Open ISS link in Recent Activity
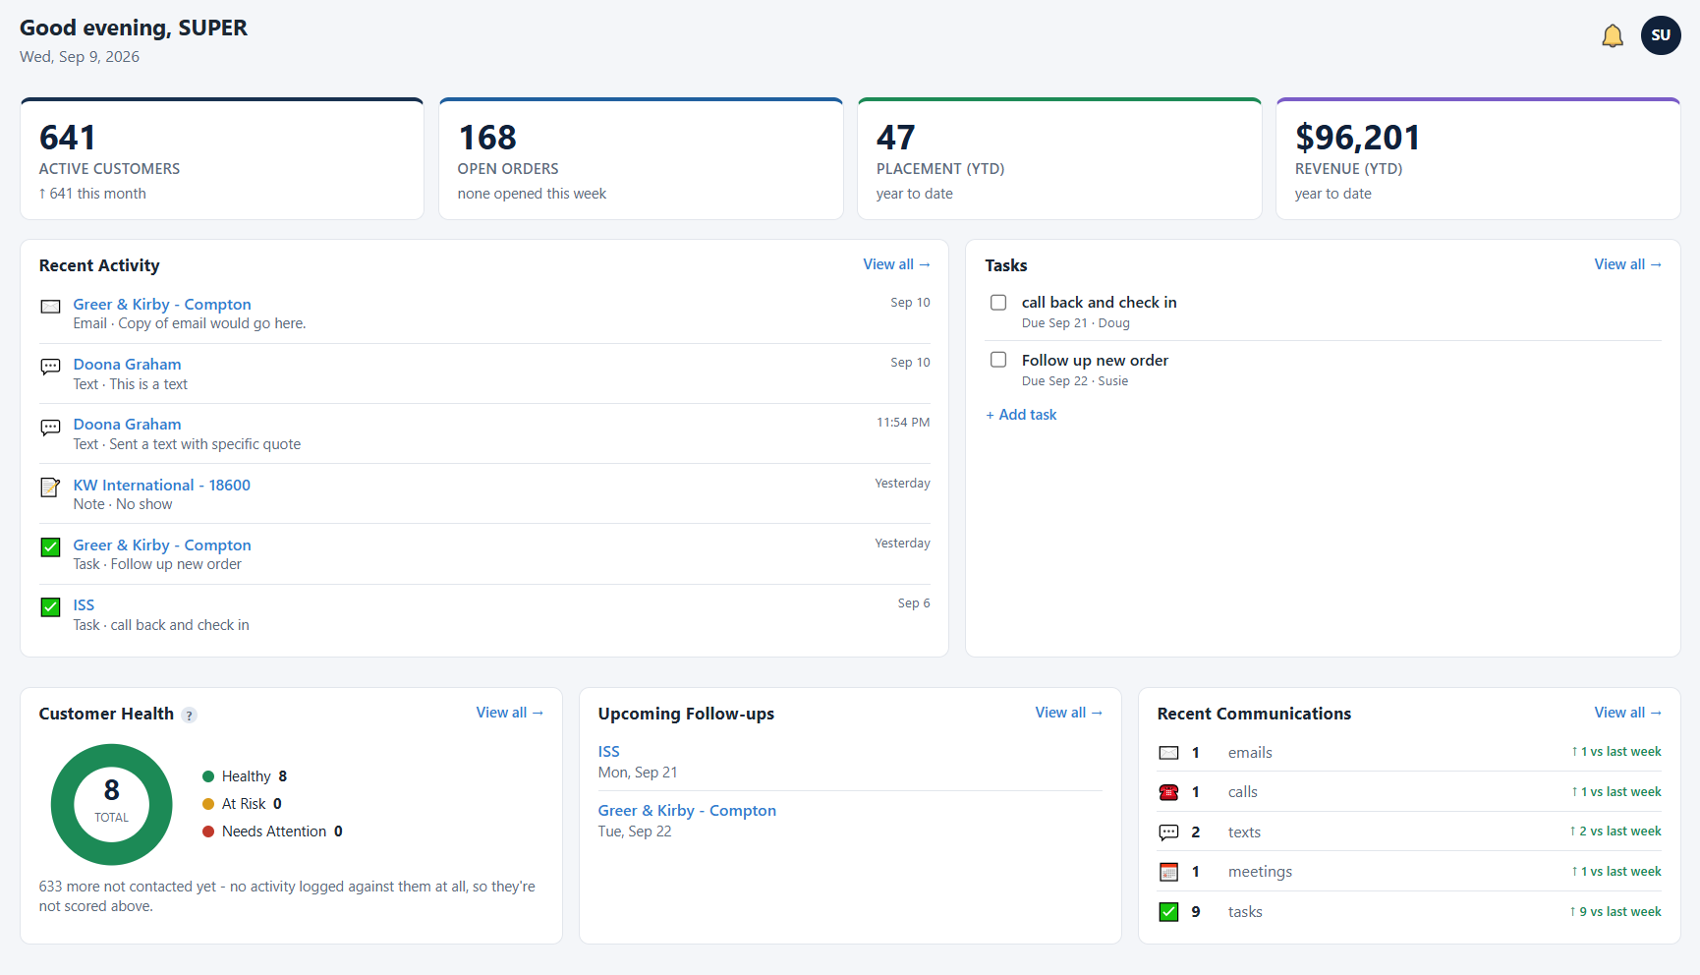The width and height of the screenshot is (1700, 975). tap(84, 605)
